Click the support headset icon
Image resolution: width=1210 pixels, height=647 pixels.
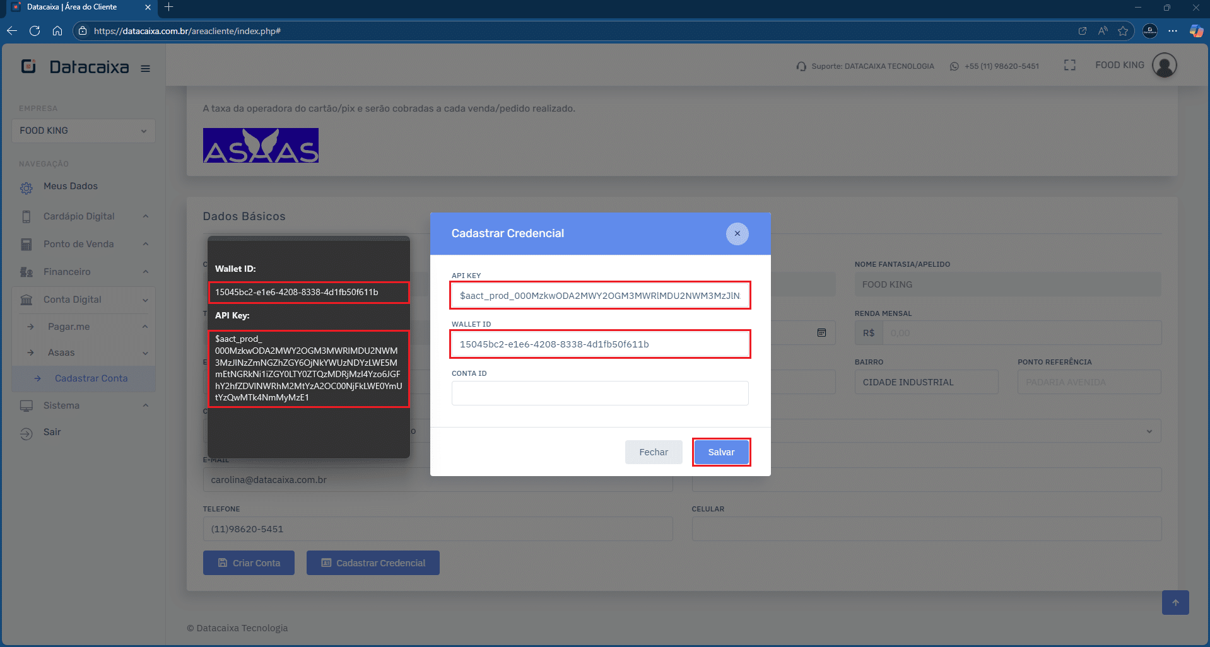801,66
